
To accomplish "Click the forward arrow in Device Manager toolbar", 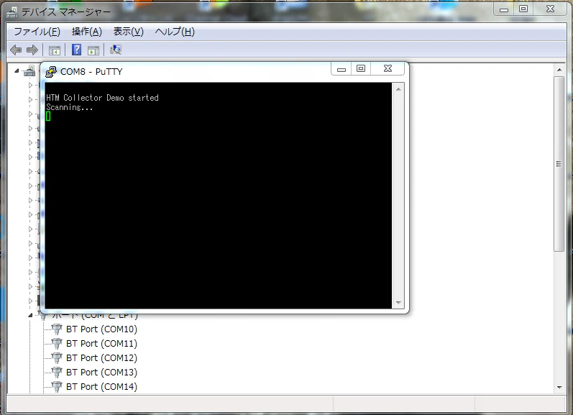I will 32,50.
